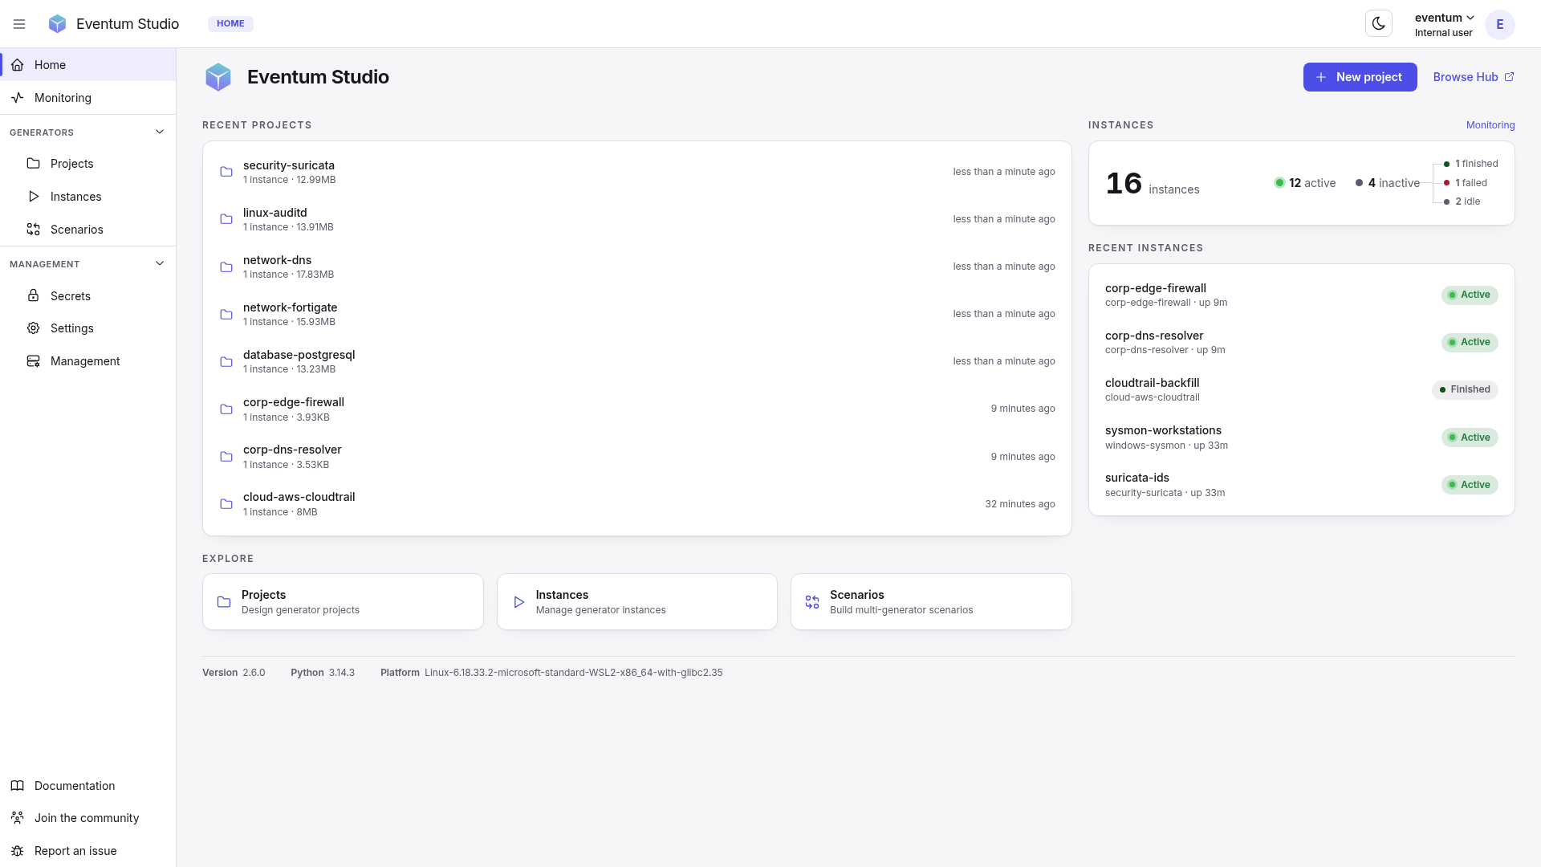This screenshot has width=1541, height=867.
Task: Collapse the GENERATORS section chevron
Action: pos(160,132)
